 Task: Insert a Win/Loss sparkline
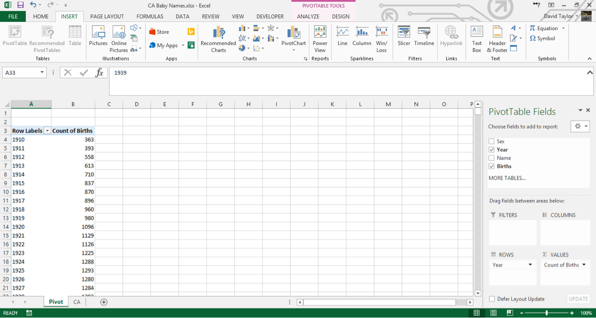point(381,37)
